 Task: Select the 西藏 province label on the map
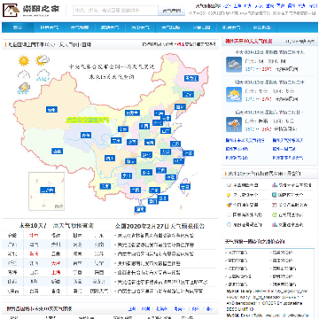tap(57, 152)
